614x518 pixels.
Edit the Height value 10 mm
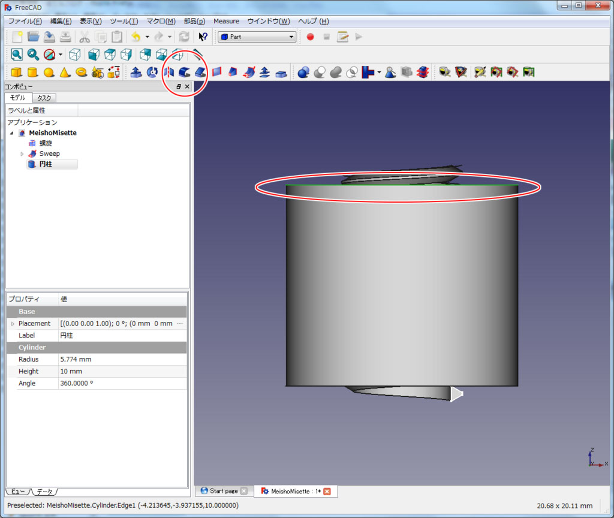(122, 372)
